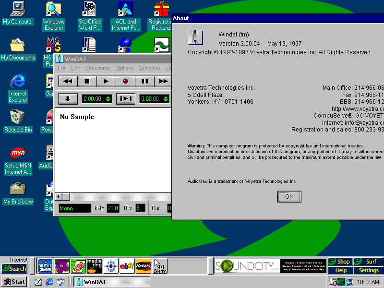384x288 pixels.
Task: Click the left arrow of the horizontal scrollbar
Action: [x=59, y=197]
